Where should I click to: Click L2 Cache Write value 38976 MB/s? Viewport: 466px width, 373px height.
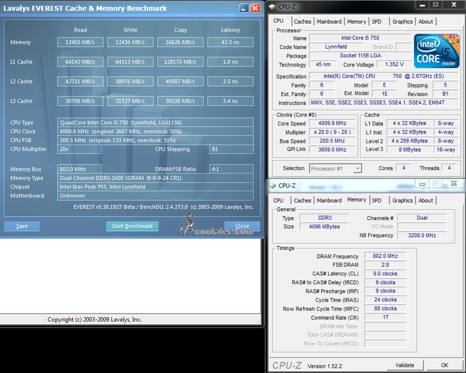(x=130, y=81)
